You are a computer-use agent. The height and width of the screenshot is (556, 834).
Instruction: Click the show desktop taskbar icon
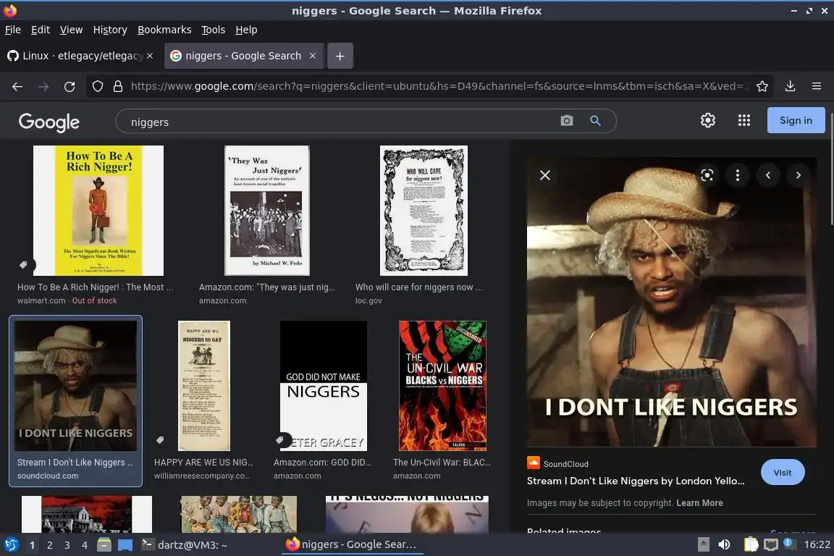point(125,544)
